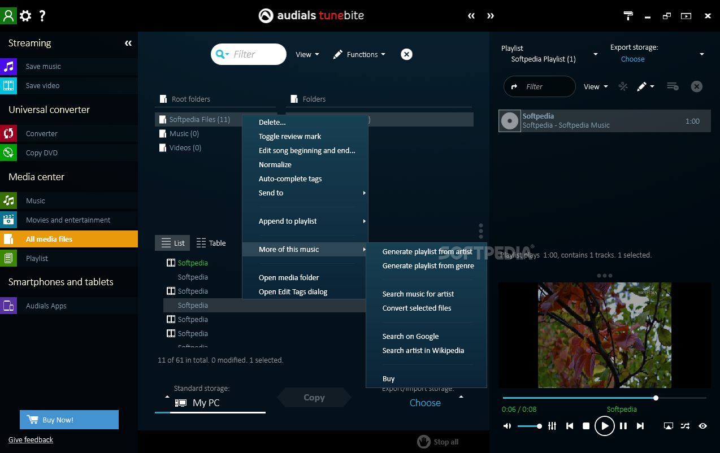Click the Buy Now! button
This screenshot has width=720, height=453.
pos(69,420)
